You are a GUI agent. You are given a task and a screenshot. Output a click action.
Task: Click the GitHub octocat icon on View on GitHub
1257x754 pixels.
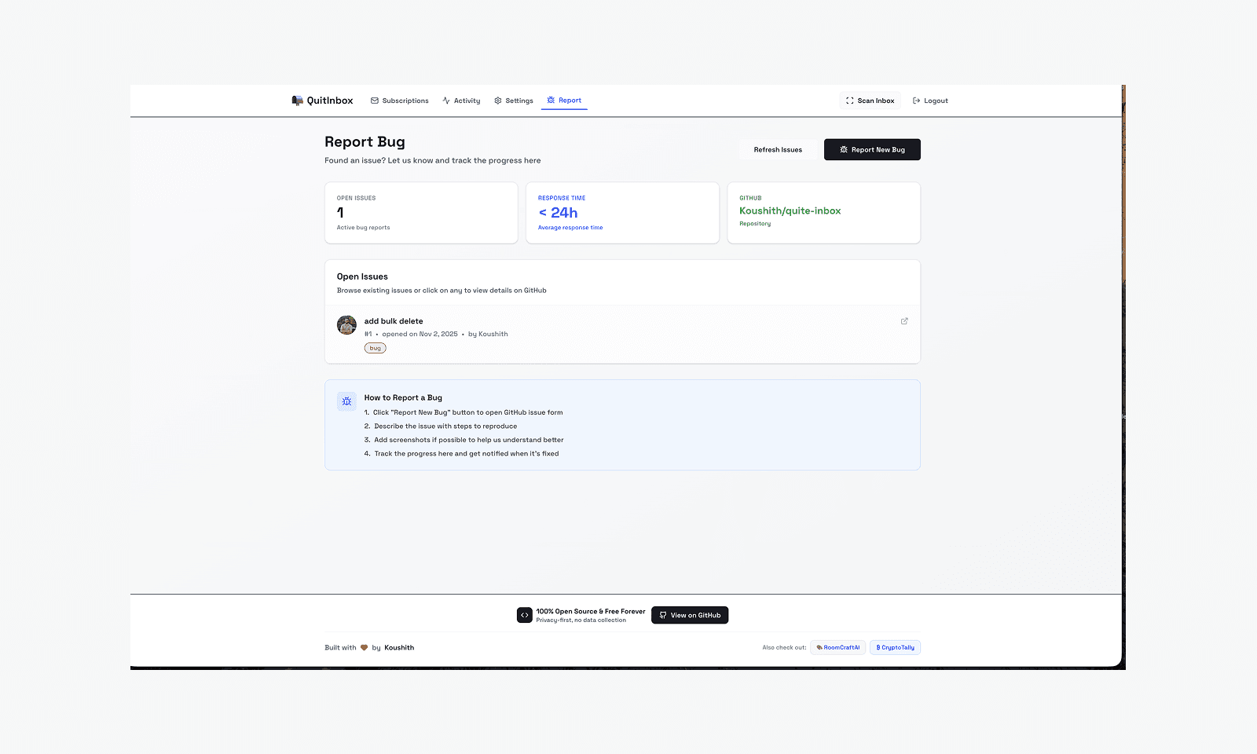(x=663, y=615)
